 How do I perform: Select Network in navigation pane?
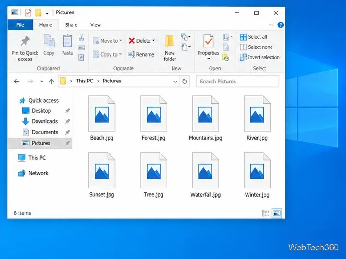pyautogui.click(x=33, y=173)
